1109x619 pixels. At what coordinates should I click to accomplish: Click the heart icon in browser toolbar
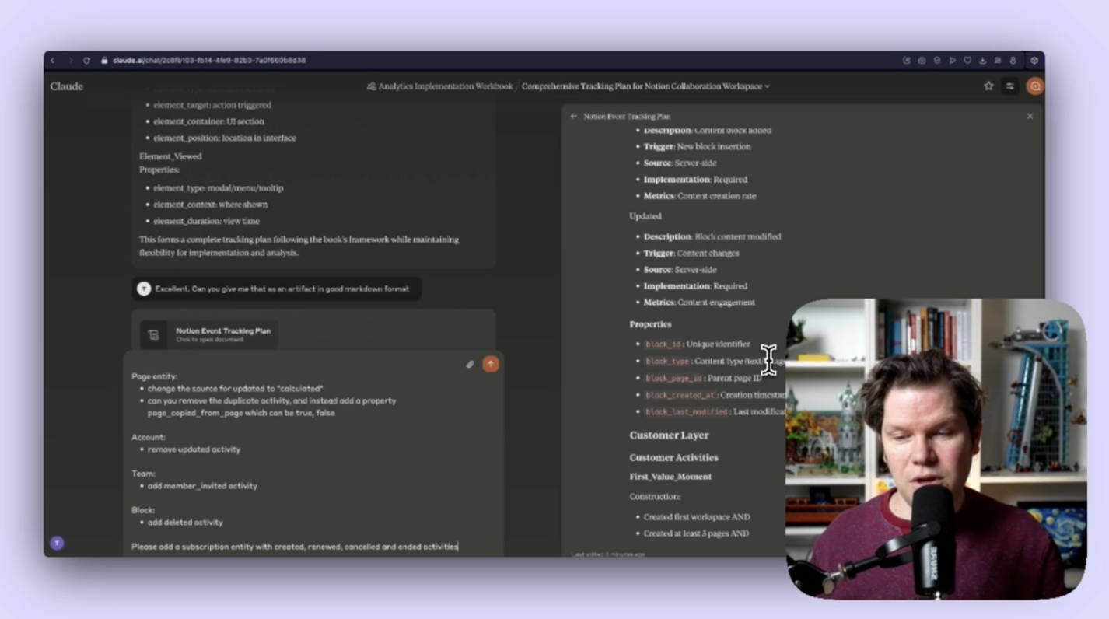967,61
